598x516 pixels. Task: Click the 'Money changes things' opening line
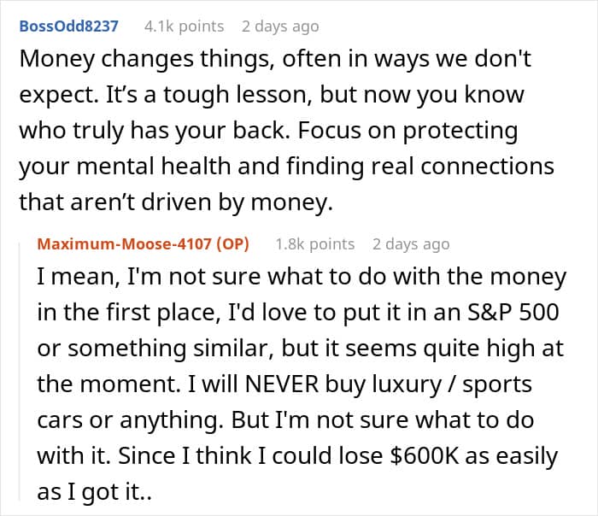coord(275,59)
